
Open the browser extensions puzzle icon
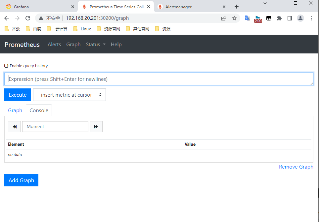(x=279, y=18)
